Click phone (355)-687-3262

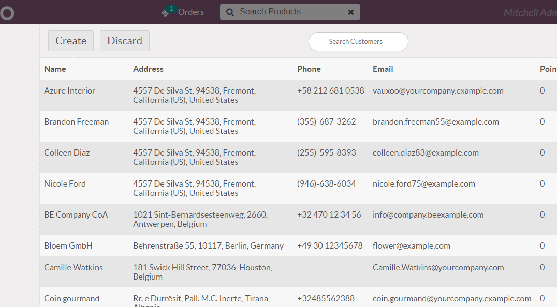tap(327, 121)
